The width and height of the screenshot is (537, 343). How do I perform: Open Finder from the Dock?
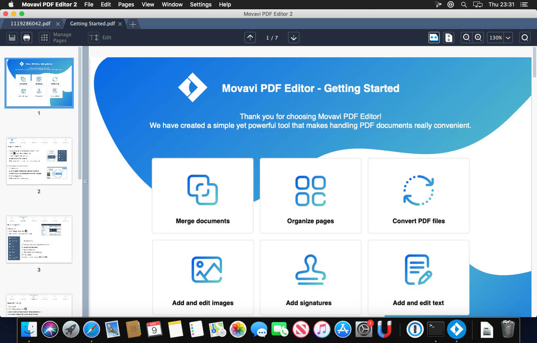point(29,330)
